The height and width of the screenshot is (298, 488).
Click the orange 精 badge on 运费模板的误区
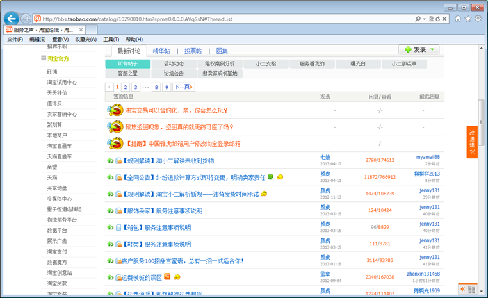(x=167, y=276)
